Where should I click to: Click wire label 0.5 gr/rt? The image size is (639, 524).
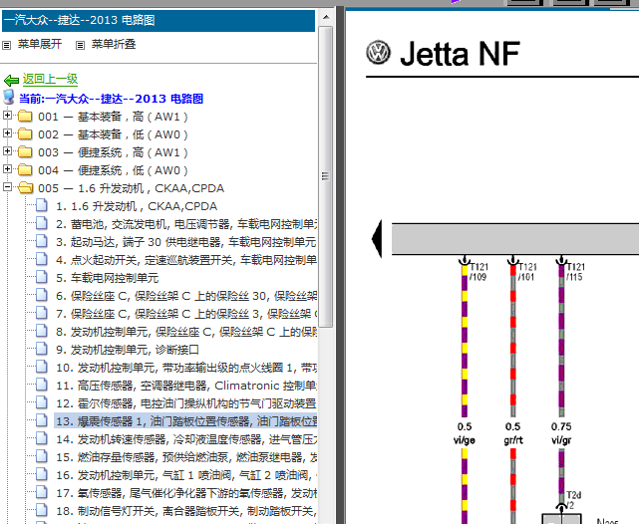click(513, 433)
